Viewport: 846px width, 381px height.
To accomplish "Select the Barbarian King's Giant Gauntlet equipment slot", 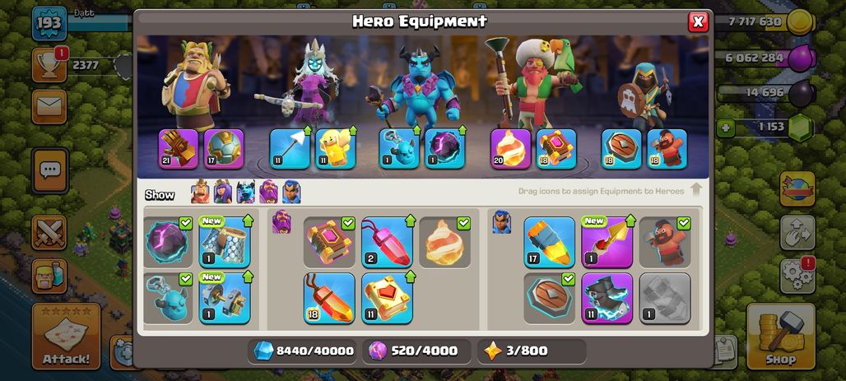I will pos(179,149).
